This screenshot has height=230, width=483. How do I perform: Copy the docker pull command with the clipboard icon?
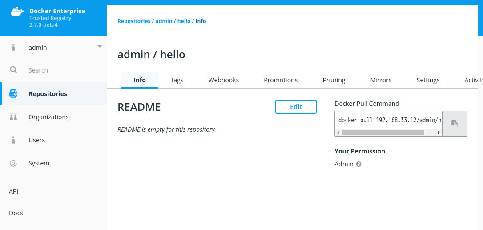coord(455,123)
